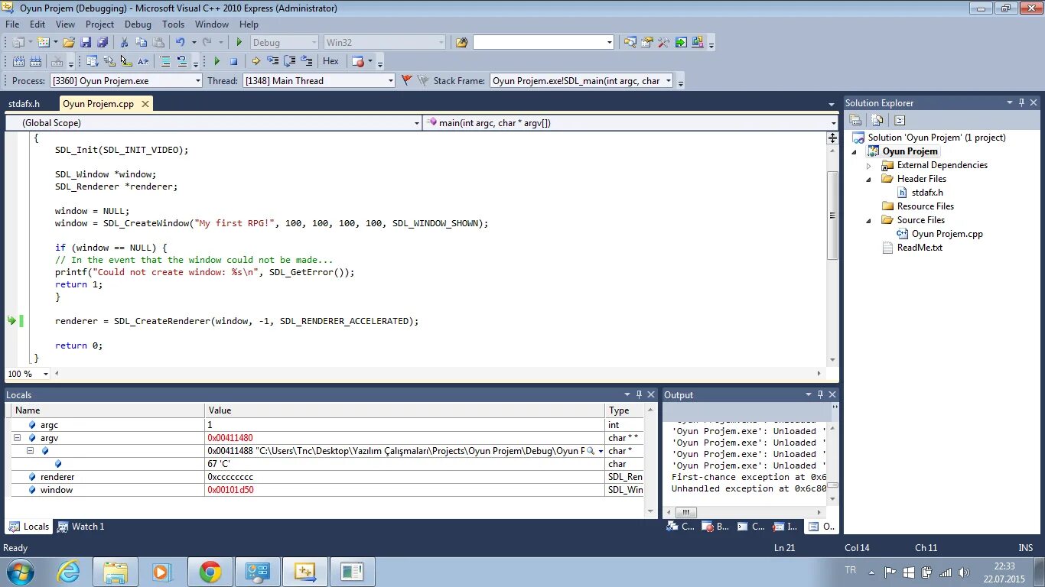Toggle the Output panel auto-hide pin
The image size is (1045, 587).
coord(820,394)
